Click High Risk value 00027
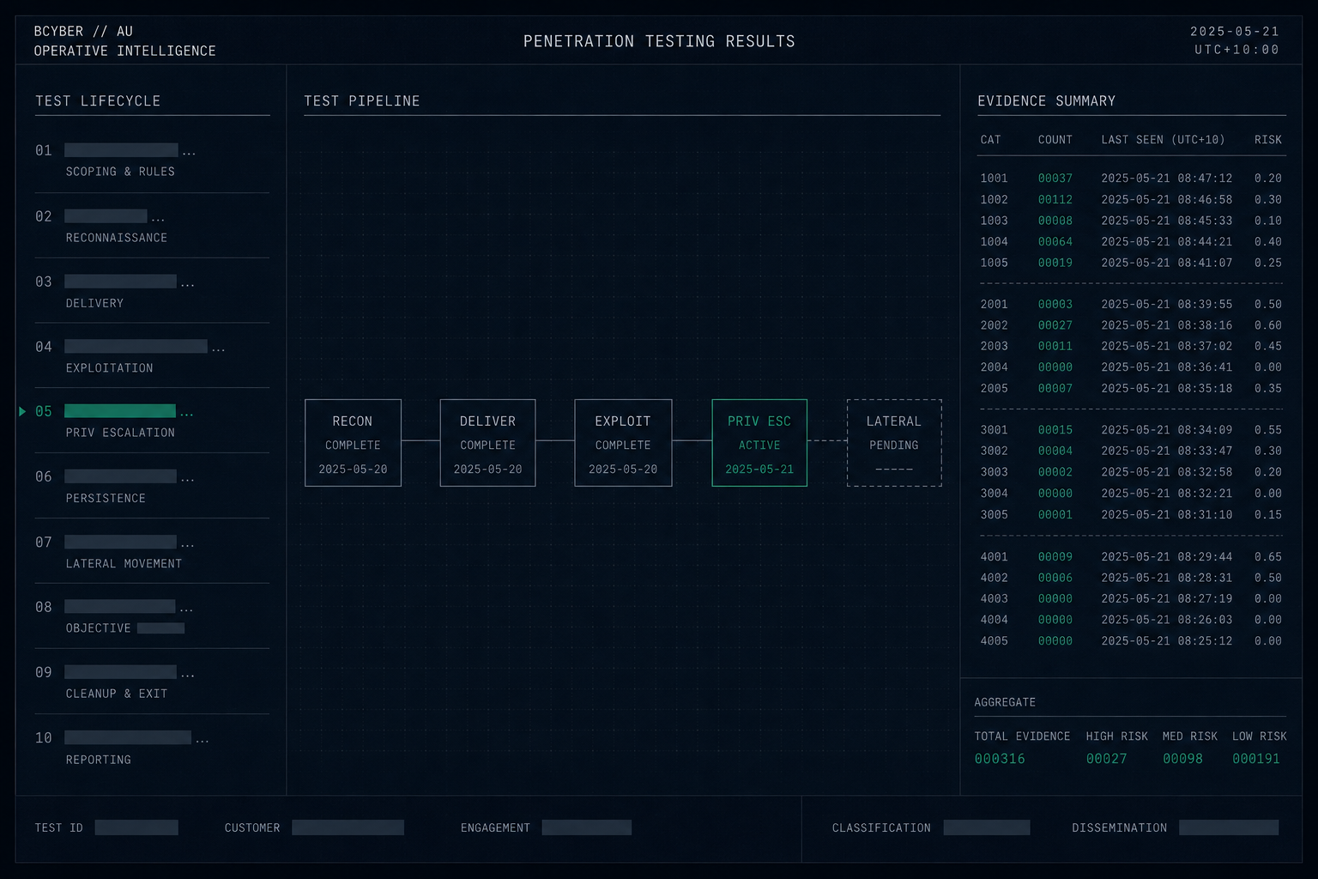This screenshot has width=1318, height=879. click(x=1107, y=759)
